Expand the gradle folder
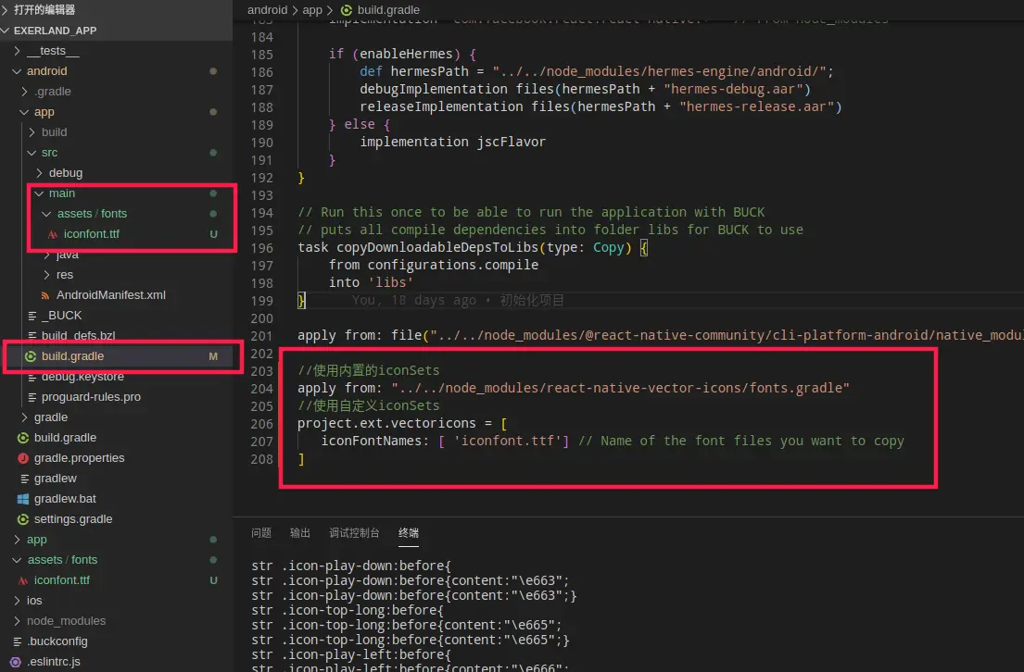The image size is (1024, 672). [x=50, y=417]
